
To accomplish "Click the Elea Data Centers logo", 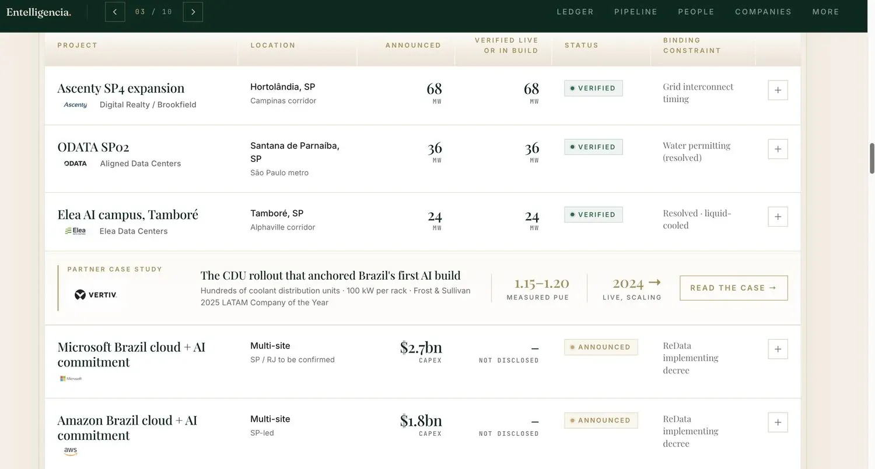I will [75, 231].
